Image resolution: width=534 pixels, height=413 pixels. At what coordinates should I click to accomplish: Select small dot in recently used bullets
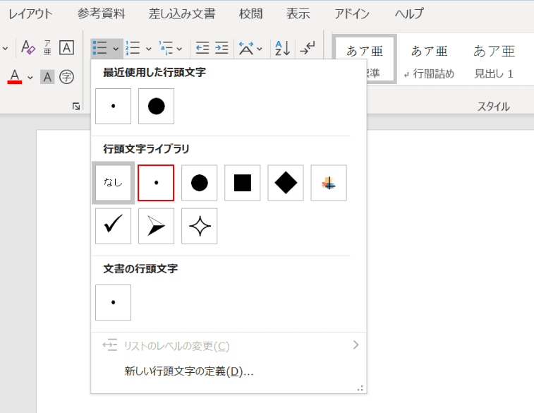click(113, 107)
